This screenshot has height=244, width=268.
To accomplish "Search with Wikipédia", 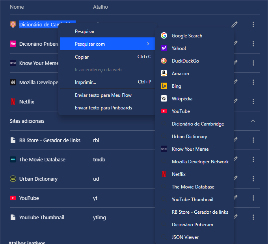I will (x=195, y=98).
